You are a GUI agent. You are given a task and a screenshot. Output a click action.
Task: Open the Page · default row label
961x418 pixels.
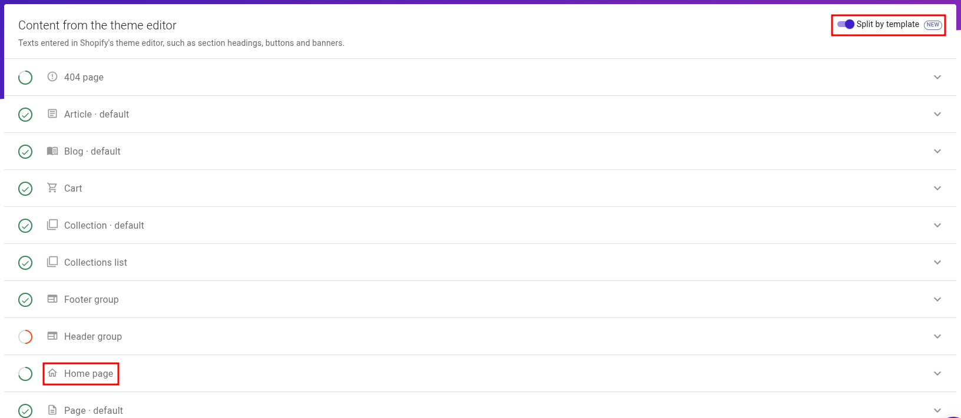tap(94, 410)
